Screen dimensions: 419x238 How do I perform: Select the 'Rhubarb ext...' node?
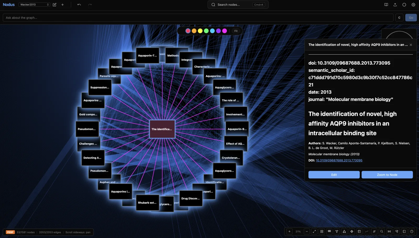(147, 203)
